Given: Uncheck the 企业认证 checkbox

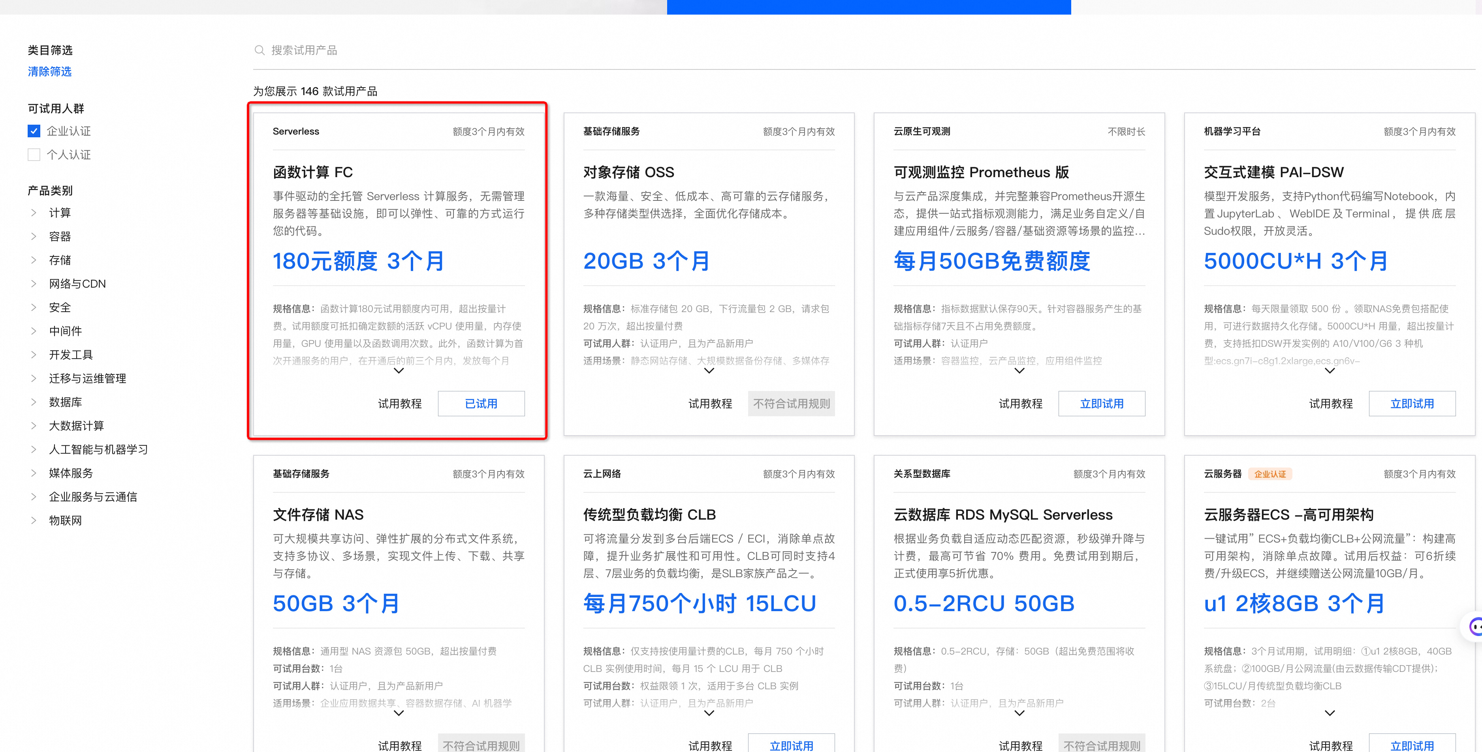Looking at the screenshot, I should (34, 131).
